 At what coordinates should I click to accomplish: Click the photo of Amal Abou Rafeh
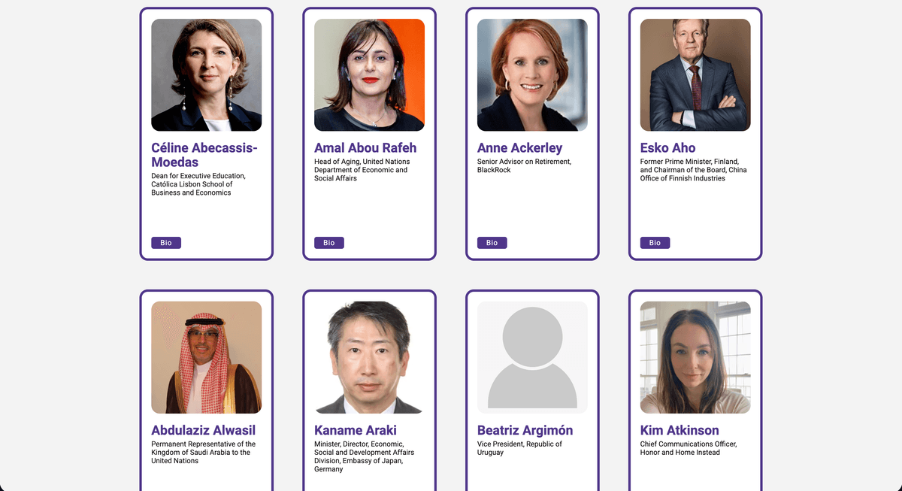coord(369,74)
